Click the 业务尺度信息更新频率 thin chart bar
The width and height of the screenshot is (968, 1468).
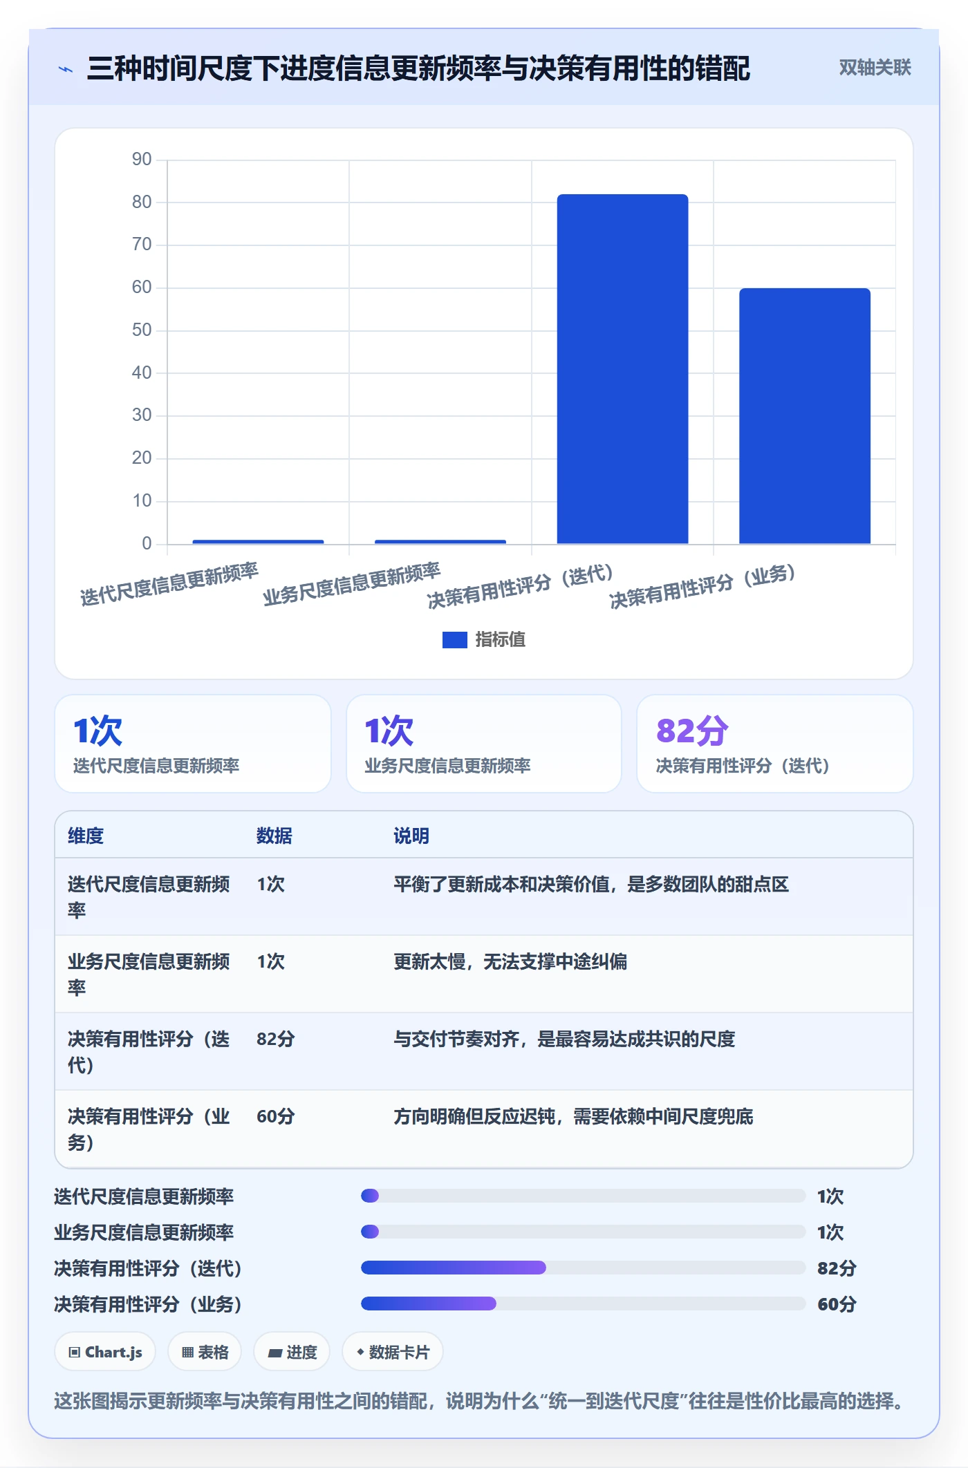tap(440, 542)
